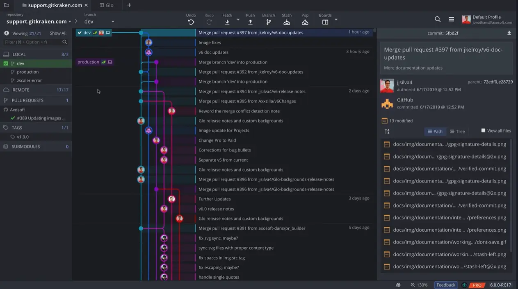Switch file list to Tree view
This screenshot has width=518, height=289.
click(457, 131)
